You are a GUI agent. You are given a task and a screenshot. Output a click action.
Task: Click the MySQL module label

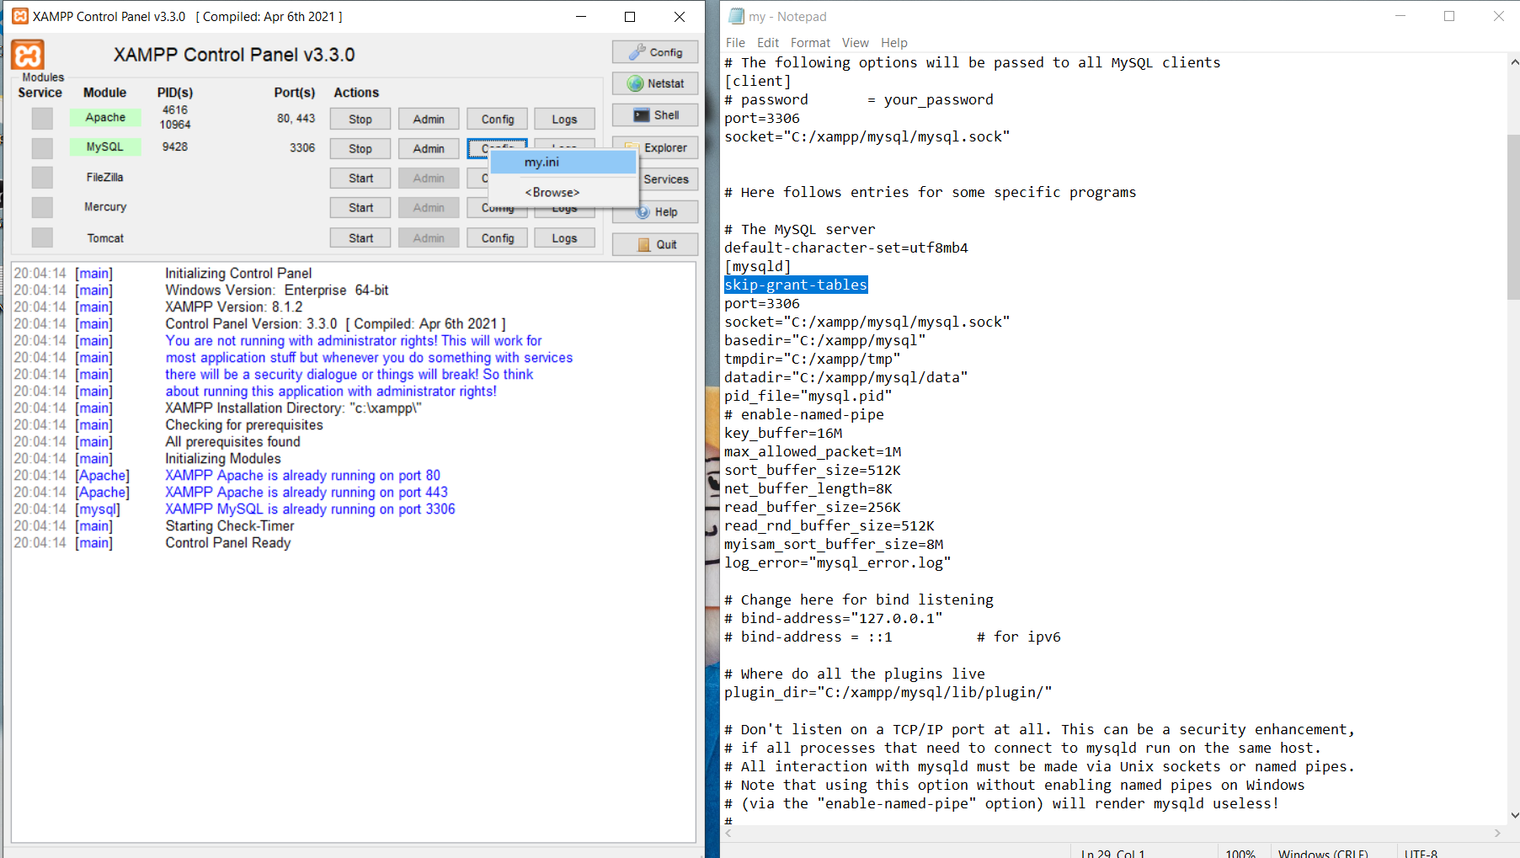click(105, 147)
